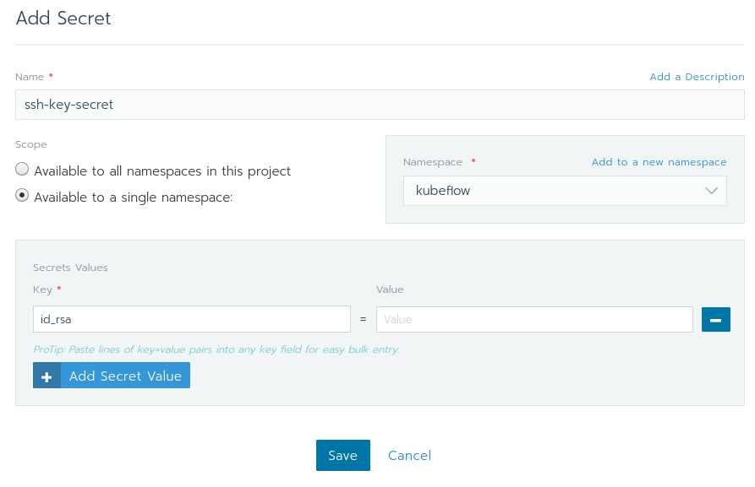Click the 'Add to a new namespace' link
This screenshot has height=487, width=755.
[659, 162]
